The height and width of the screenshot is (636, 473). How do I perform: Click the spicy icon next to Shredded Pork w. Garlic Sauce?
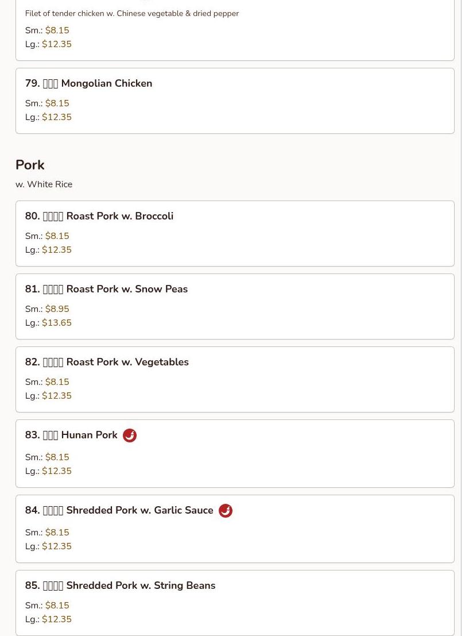point(226,511)
